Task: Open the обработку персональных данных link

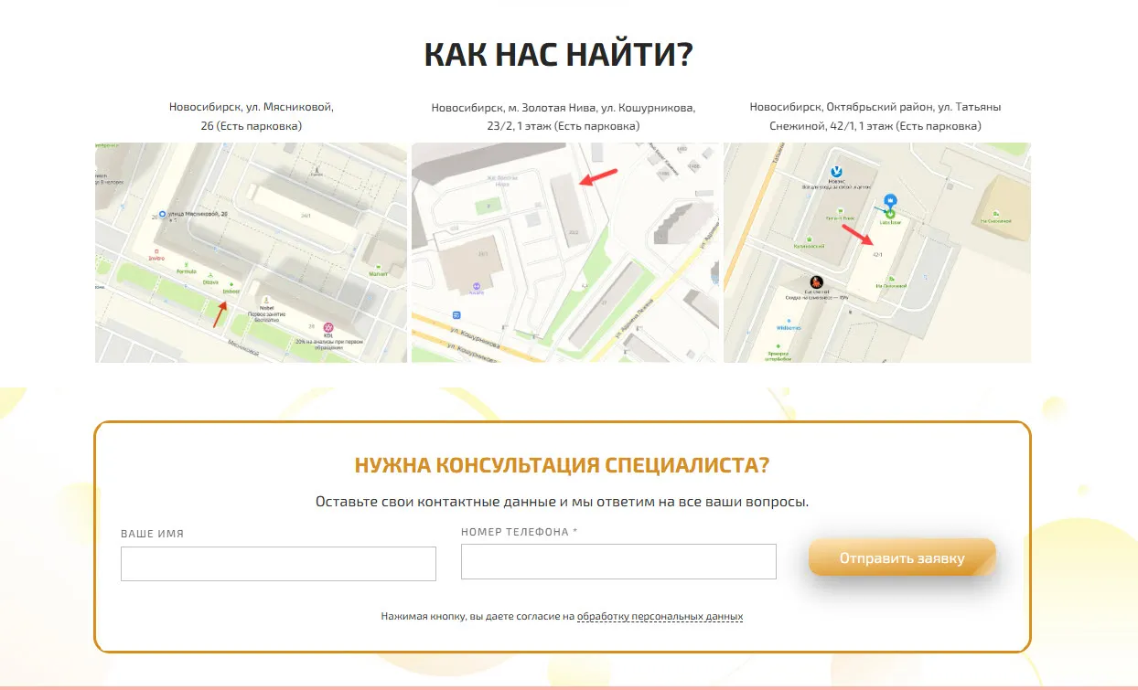Action: (x=660, y=617)
